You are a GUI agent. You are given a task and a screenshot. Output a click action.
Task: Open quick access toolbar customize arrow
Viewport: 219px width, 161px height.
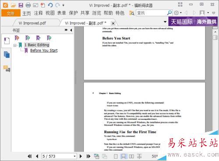[63, 5]
